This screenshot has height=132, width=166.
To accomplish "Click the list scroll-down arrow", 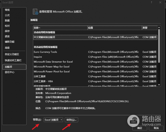I will pos(159,85).
